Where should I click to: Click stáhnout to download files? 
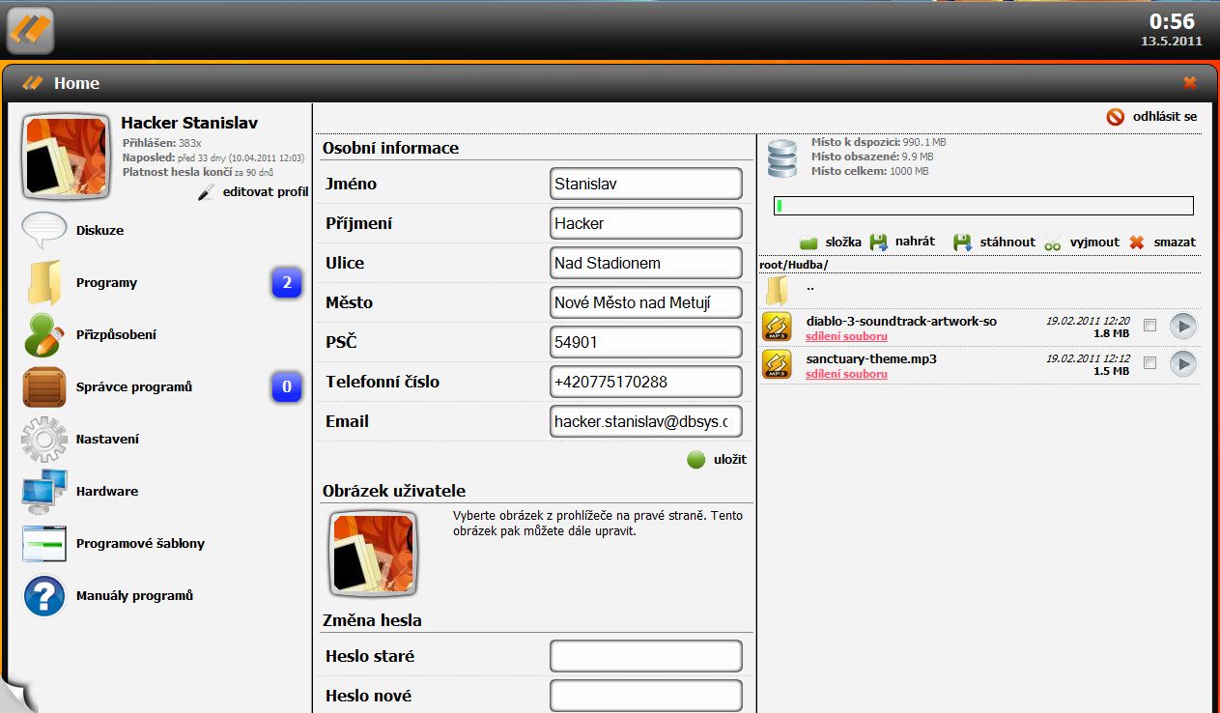click(x=994, y=242)
